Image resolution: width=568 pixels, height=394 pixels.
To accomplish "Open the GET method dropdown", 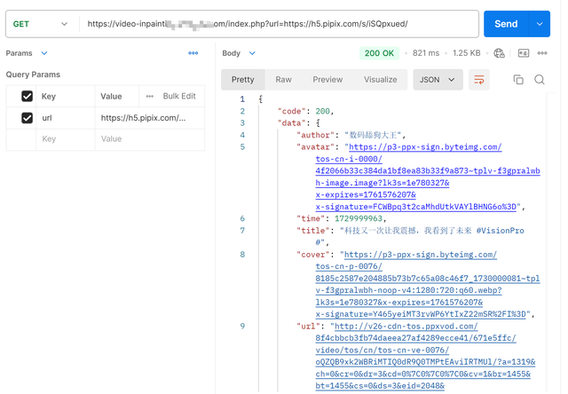I will (40, 24).
